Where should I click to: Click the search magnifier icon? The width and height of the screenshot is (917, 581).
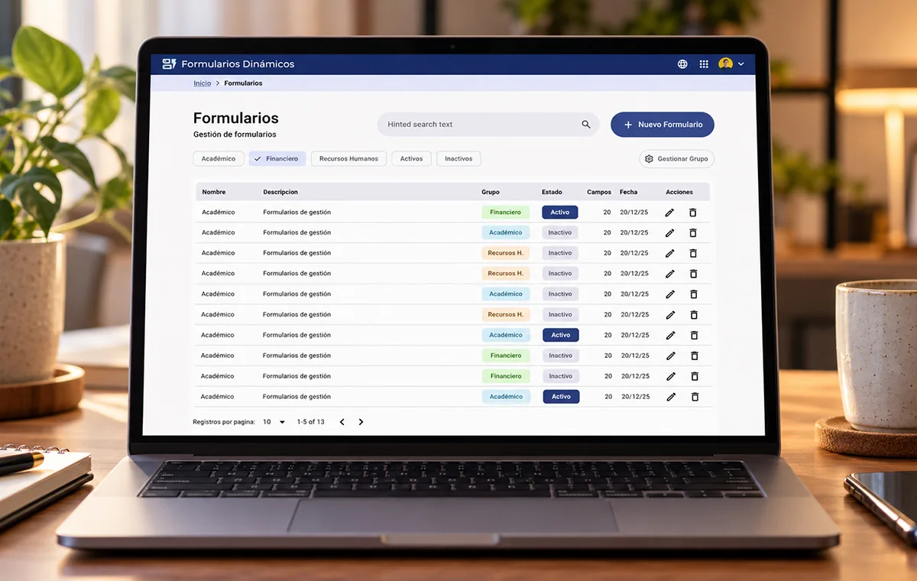click(586, 124)
